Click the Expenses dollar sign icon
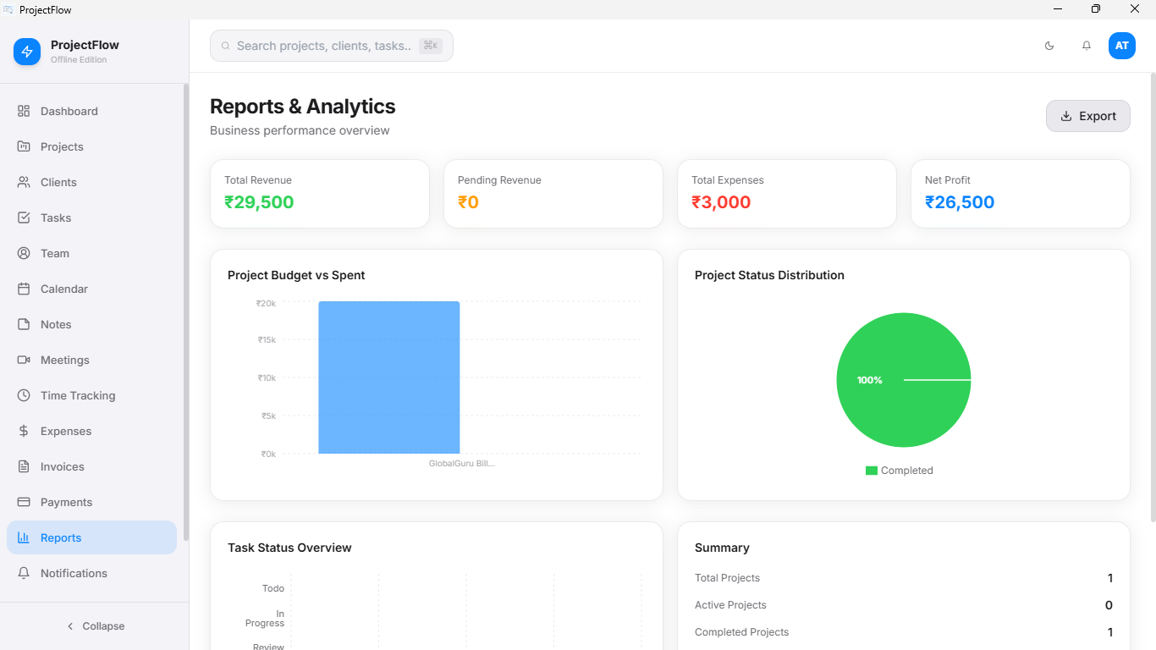1156x650 pixels. click(x=24, y=431)
